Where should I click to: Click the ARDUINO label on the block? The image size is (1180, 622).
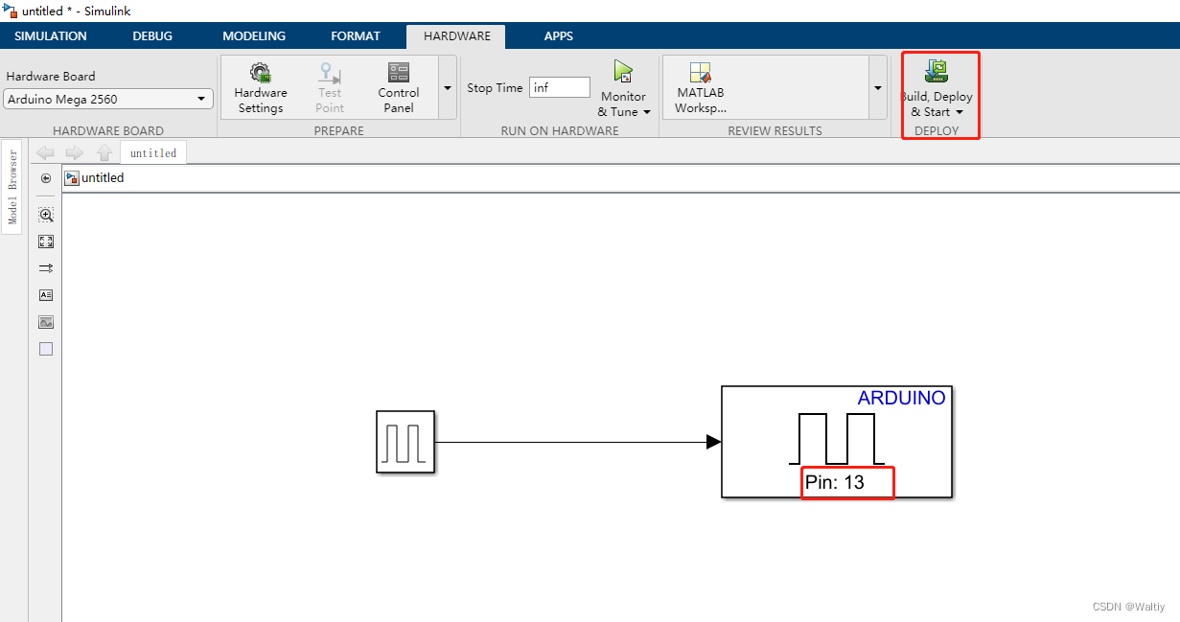901,398
